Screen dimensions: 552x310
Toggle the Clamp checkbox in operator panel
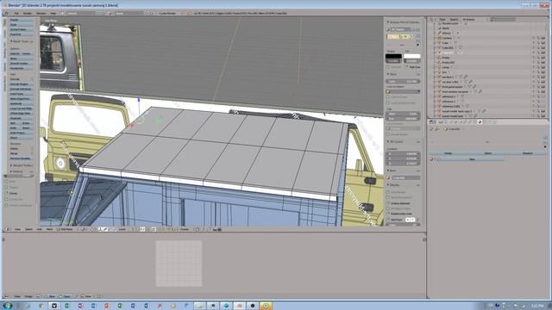point(6,193)
